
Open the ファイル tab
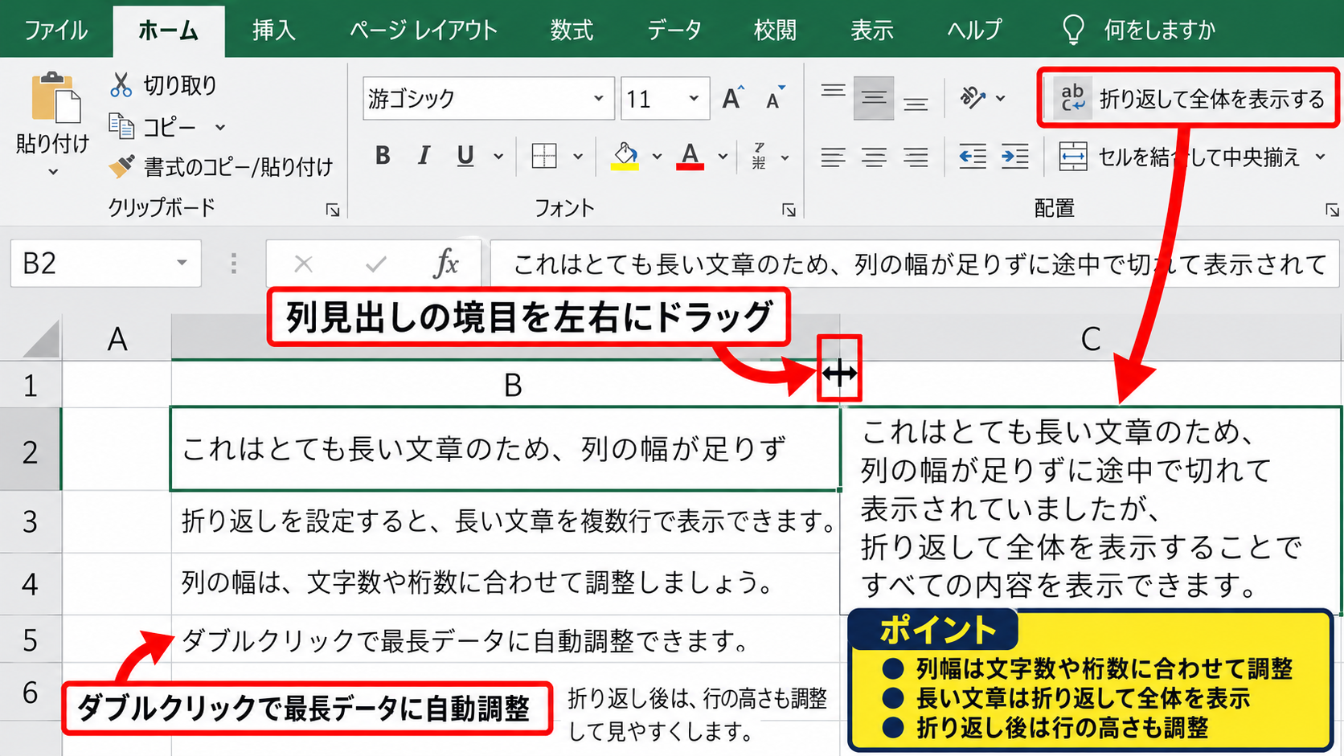(56, 30)
